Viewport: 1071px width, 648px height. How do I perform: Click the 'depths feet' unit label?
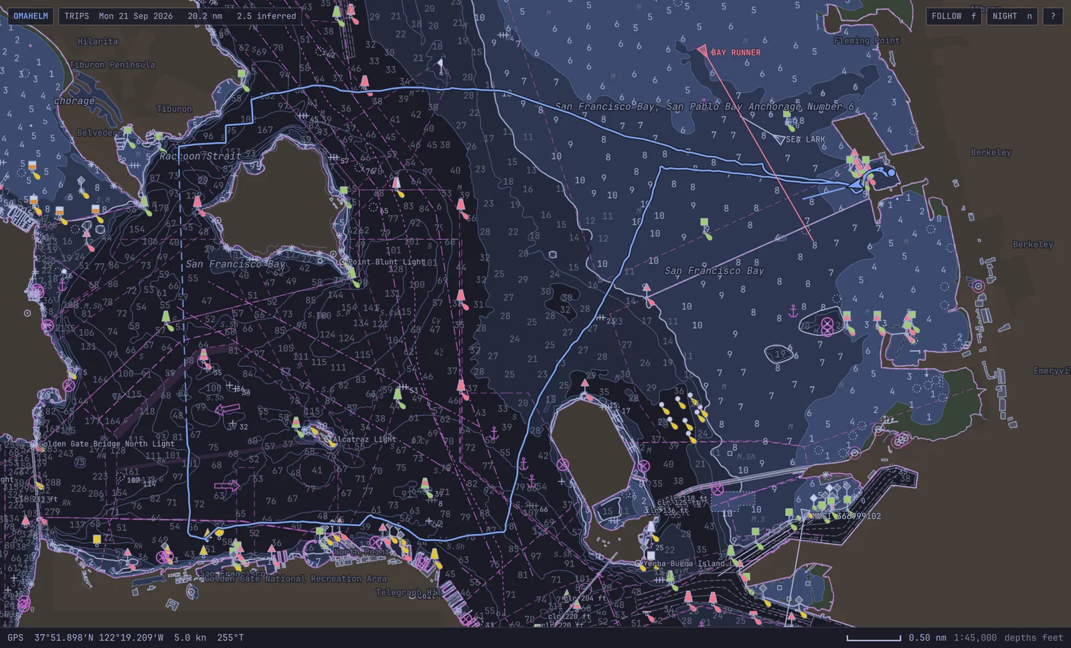(1034, 637)
